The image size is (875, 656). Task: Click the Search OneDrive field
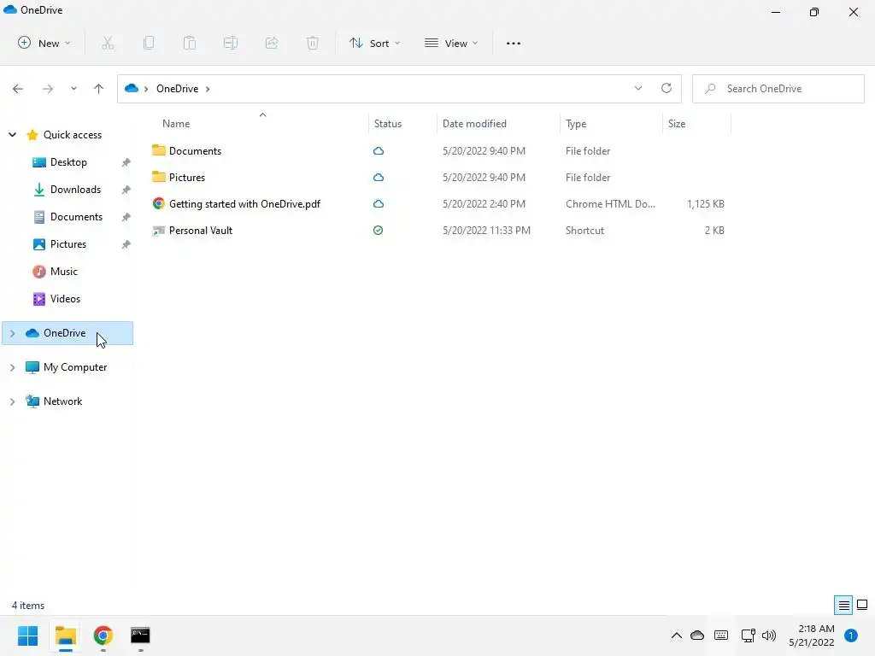[778, 89]
